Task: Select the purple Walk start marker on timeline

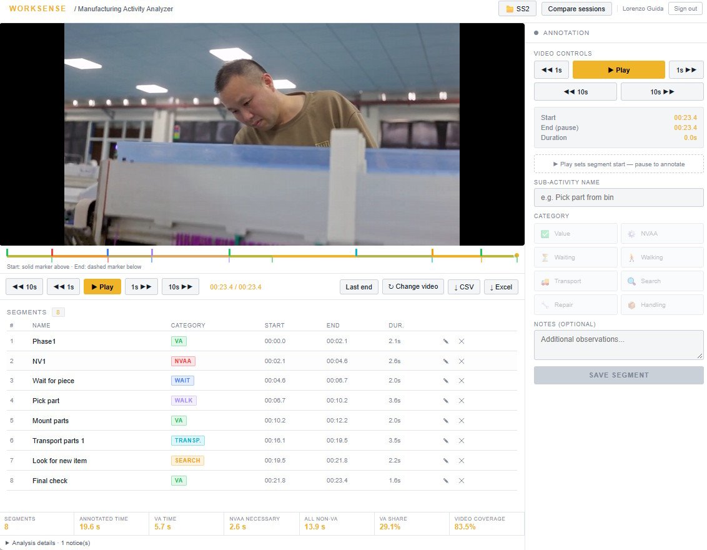Action: (x=152, y=252)
